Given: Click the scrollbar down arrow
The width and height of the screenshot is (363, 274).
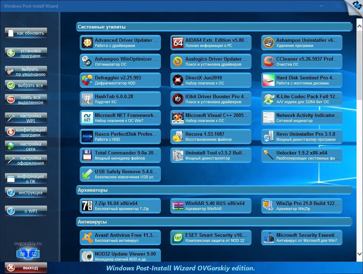Looking at the screenshot, I should coord(359,254).
